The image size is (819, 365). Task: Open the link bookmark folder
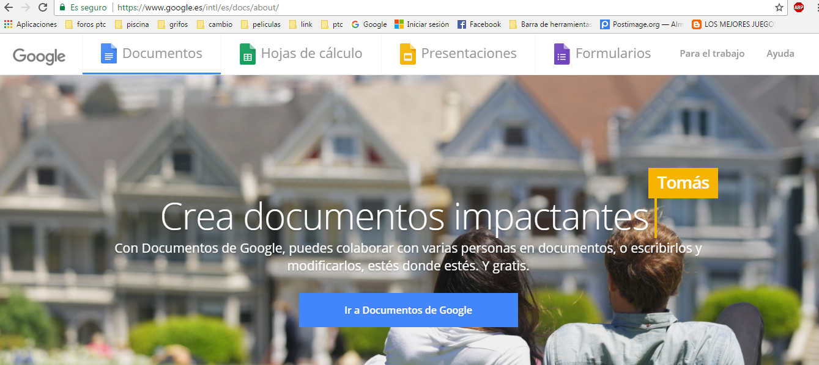coord(300,24)
